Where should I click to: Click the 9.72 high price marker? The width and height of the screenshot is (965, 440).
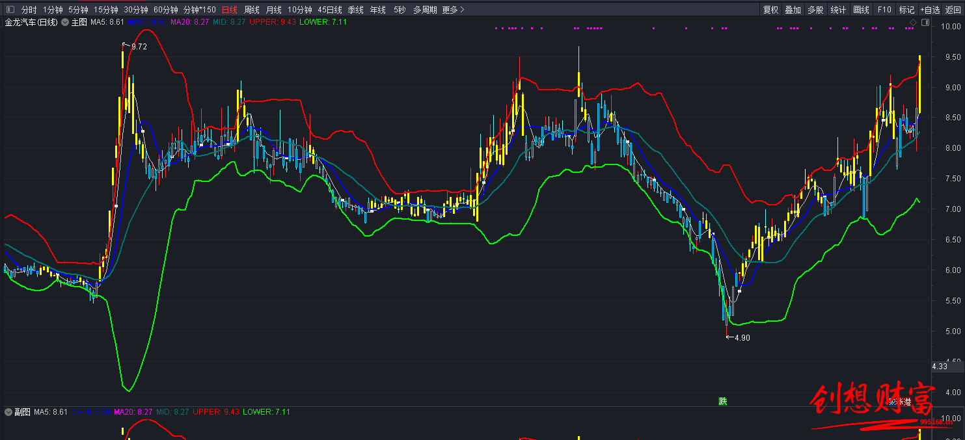click(139, 47)
